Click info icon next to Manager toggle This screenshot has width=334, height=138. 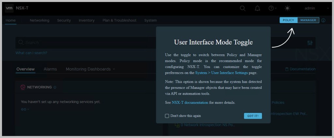coord(323,20)
